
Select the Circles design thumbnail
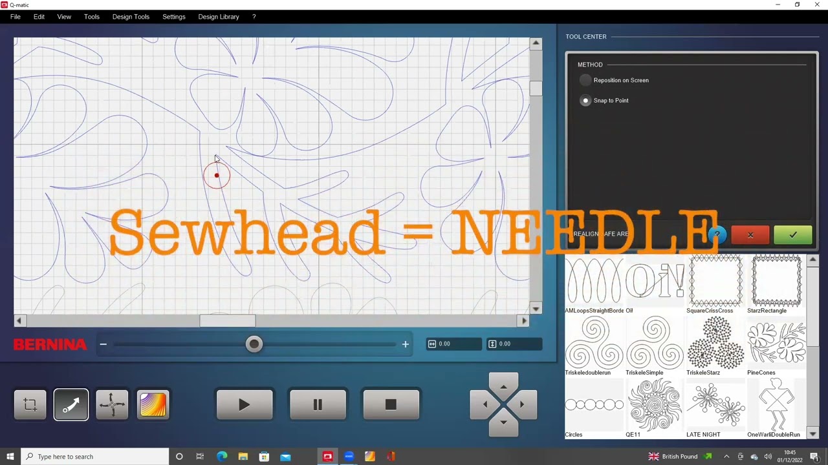(594, 405)
